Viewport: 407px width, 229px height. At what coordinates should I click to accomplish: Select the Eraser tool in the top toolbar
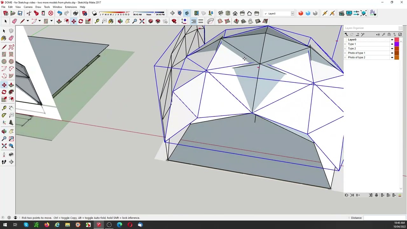(14, 21)
